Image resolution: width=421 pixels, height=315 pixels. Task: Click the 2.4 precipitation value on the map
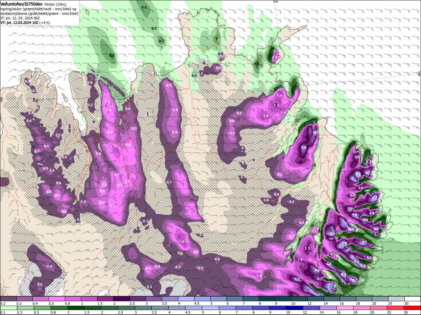[x=330, y=254]
